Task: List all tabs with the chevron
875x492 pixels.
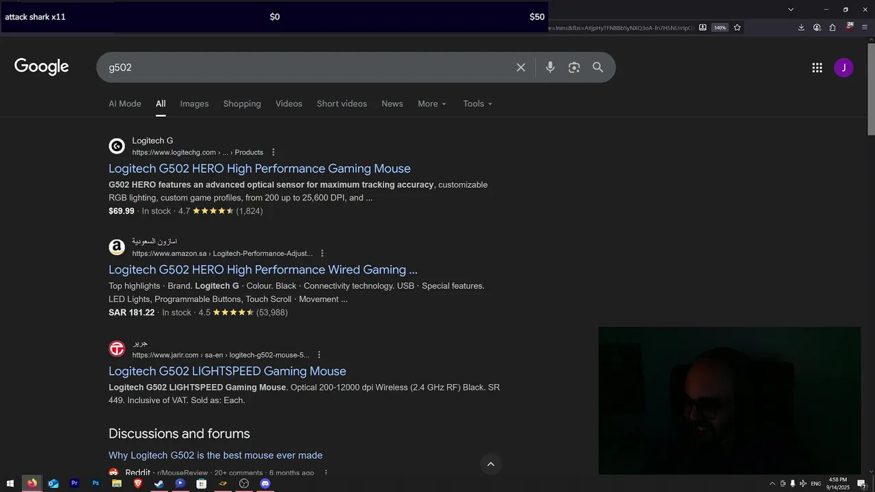Action: click(x=791, y=10)
